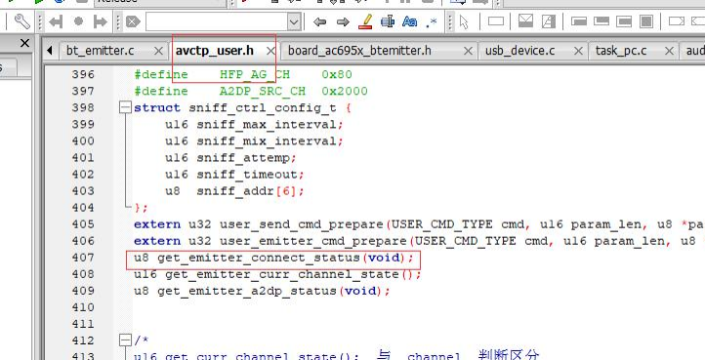
Task: Click the A2DP_SRC_CH macro name
Action: pos(263,92)
